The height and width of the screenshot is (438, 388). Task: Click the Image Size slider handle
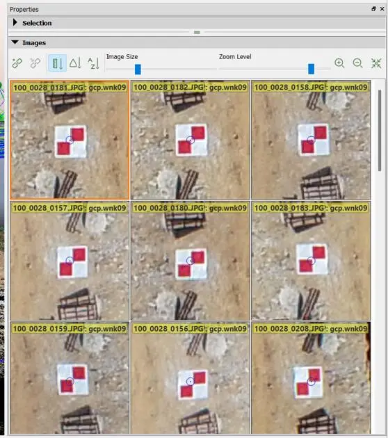tap(138, 70)
